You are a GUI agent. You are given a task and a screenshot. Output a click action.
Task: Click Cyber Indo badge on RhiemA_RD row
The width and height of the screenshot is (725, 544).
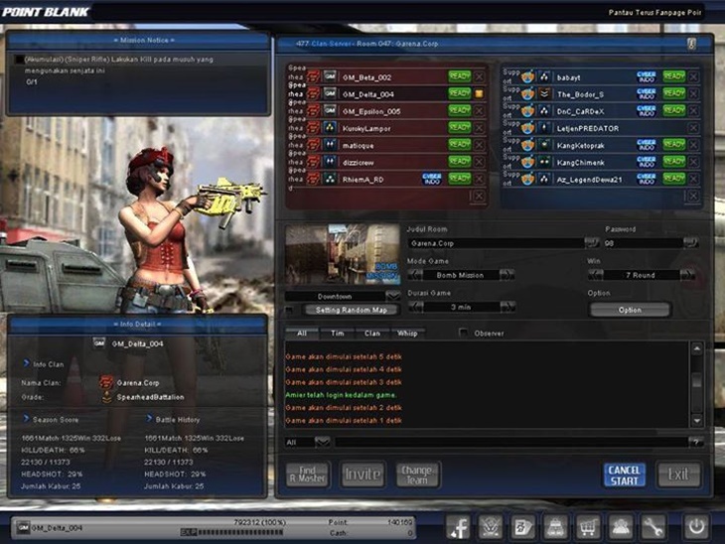[x=432, y=179]
